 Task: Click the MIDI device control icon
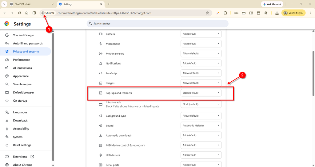101,145
